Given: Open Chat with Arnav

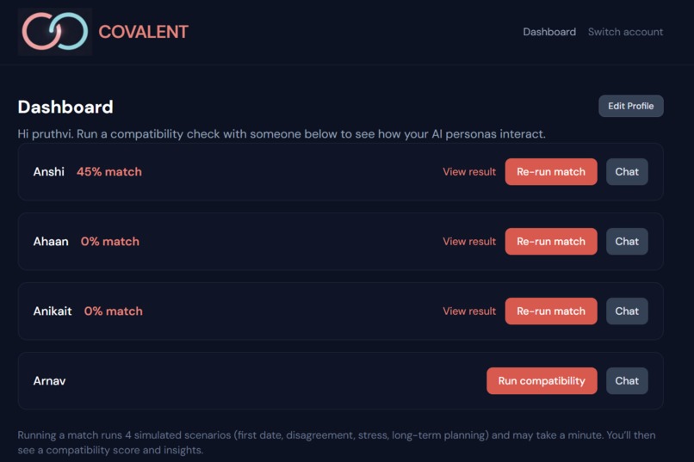Looking at the screenshot, I should [x=627, y=380].
